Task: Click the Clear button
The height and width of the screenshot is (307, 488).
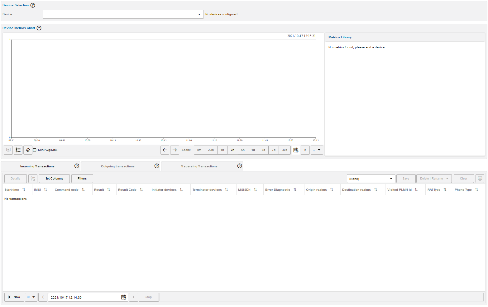Action: coord(464,179)
